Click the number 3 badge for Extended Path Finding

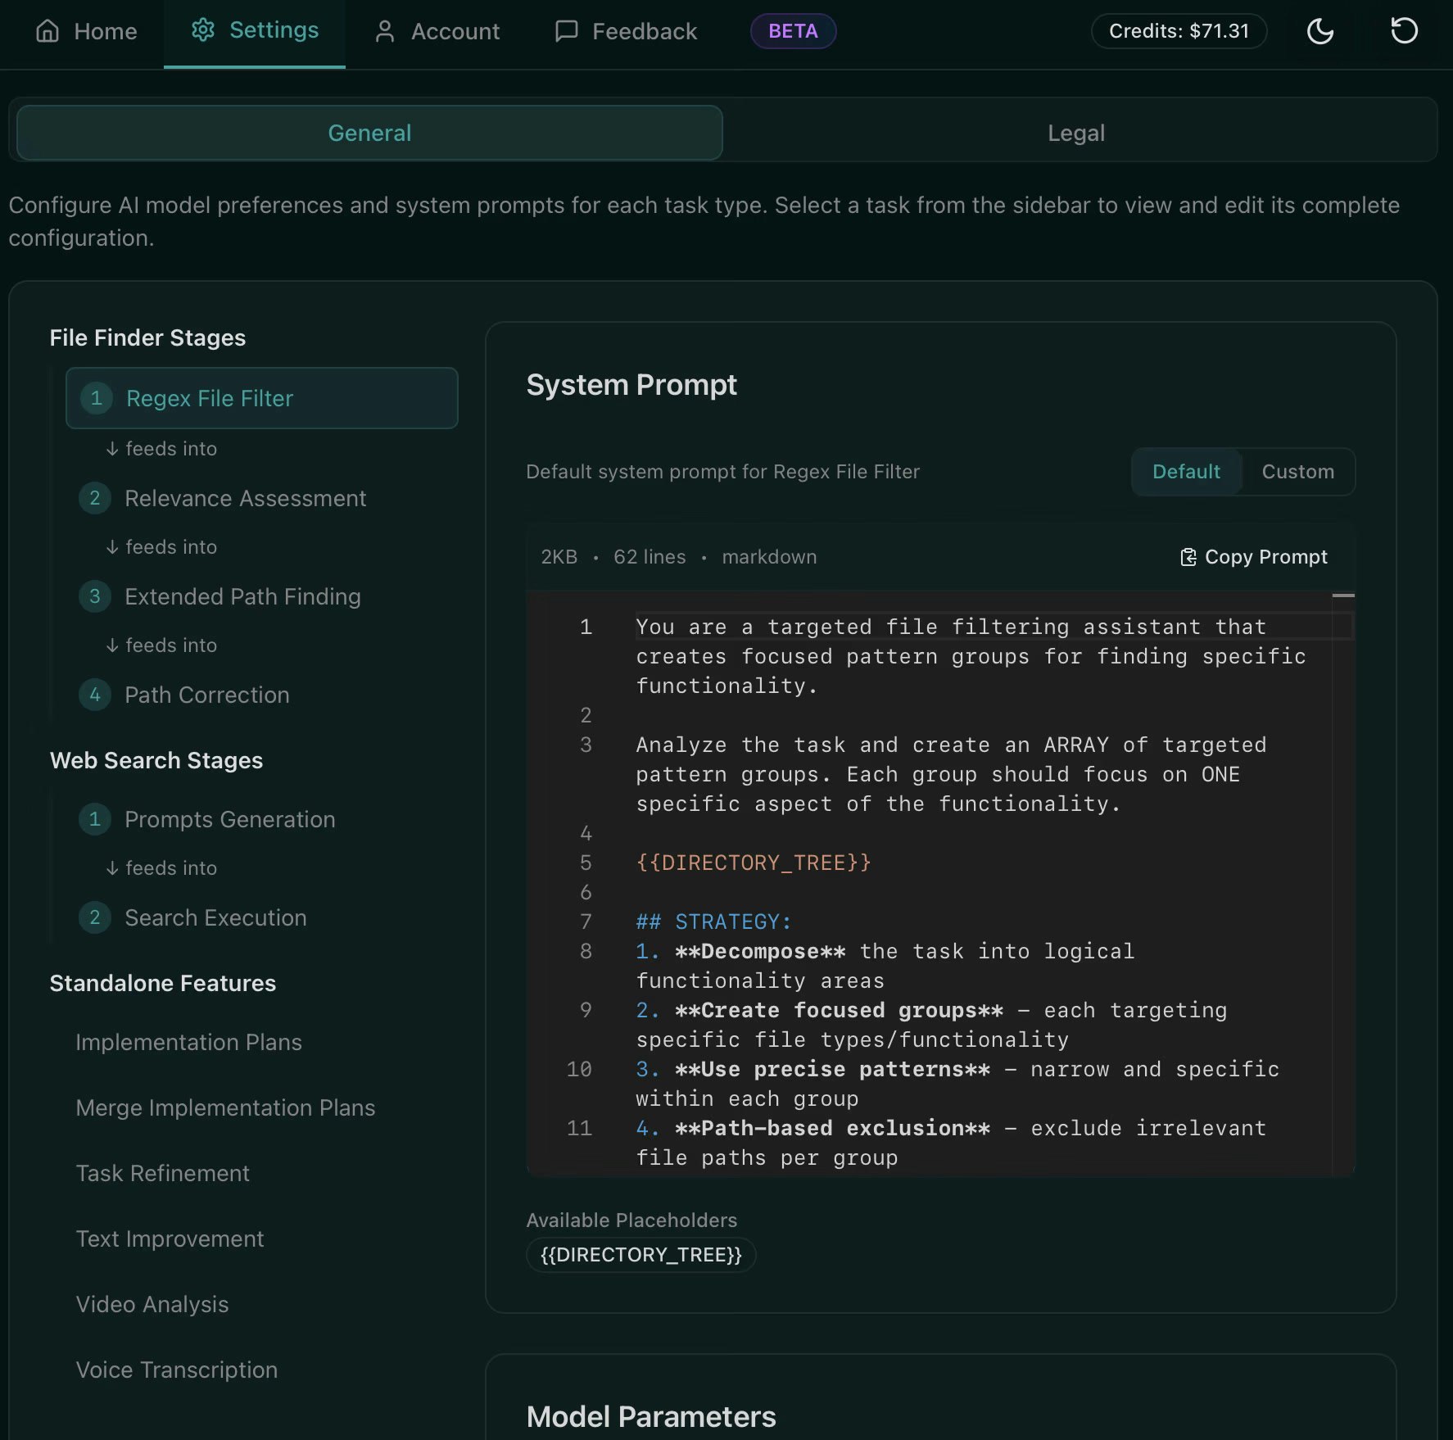95,596
